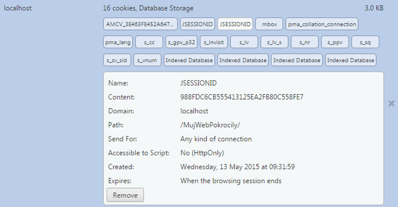Show the s_sq cookie details
398x207 pixels.
365,42
